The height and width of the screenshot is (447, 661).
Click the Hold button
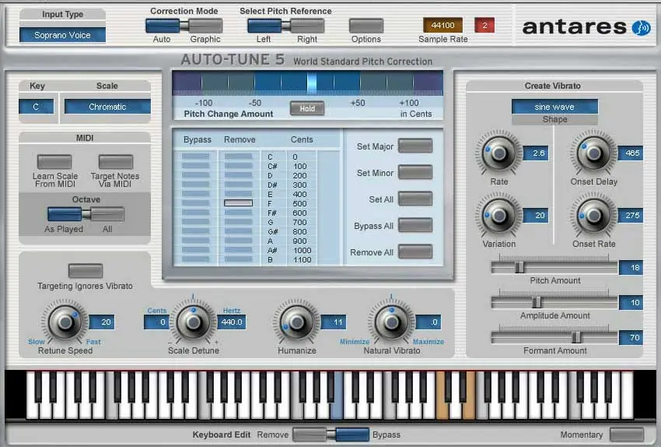pyautogui.click(x=307, y=108)
